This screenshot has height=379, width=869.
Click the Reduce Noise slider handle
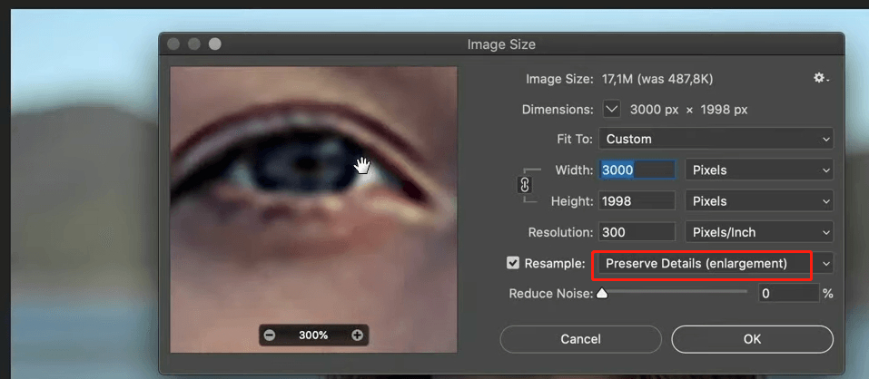pos(602,295)
